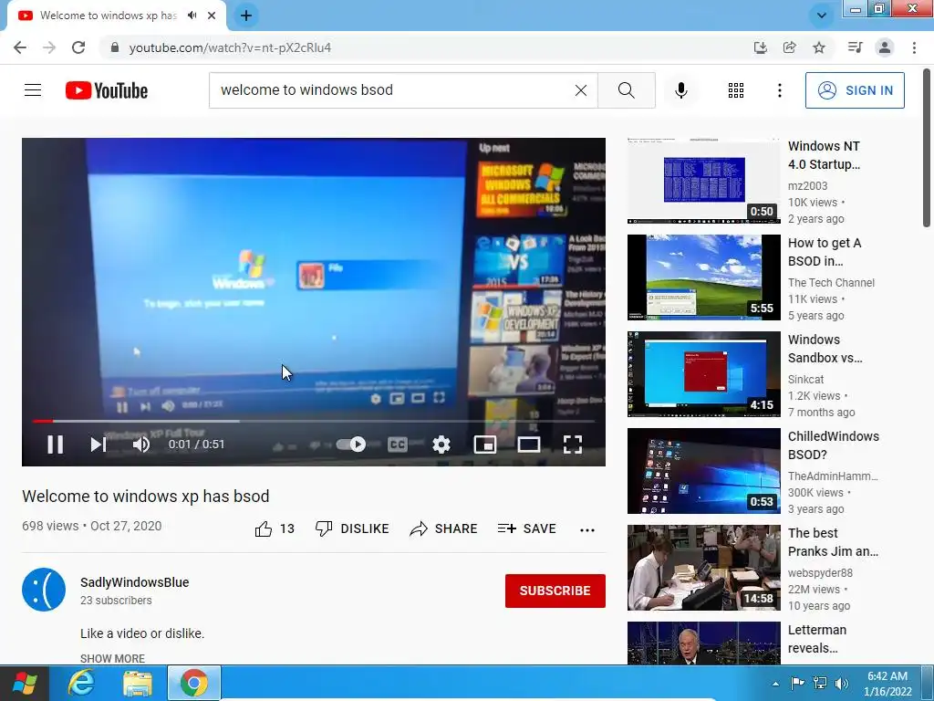Open Windows Explorer from the taskbar

click(138, 683)
